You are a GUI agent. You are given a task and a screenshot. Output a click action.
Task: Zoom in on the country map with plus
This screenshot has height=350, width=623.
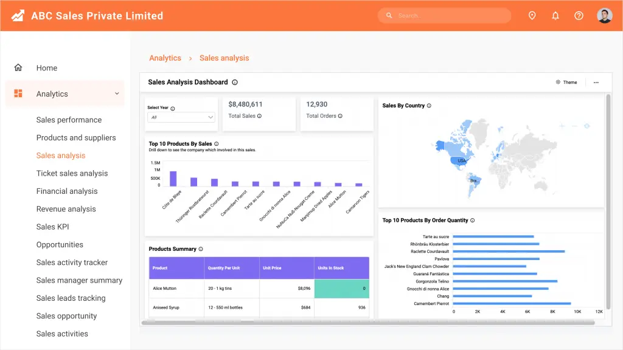562,126
